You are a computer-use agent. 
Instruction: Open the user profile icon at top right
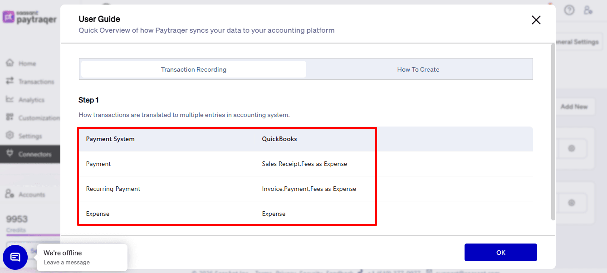(x=588, y=10)
